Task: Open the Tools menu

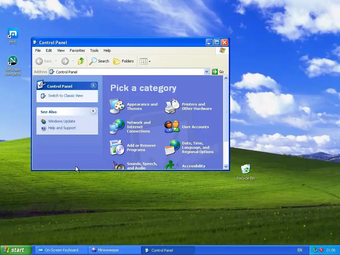Action: pyautogui.click(x=94, y=50)
